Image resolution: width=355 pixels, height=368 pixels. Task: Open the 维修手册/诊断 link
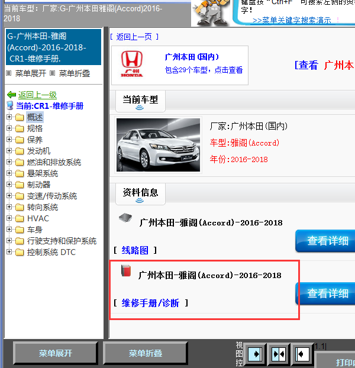[150, 303]
